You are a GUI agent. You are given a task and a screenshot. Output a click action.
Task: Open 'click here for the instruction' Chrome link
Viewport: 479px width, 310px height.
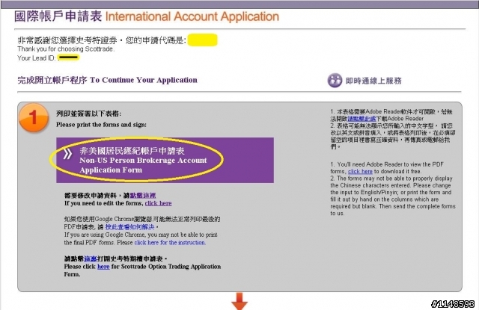170,243
